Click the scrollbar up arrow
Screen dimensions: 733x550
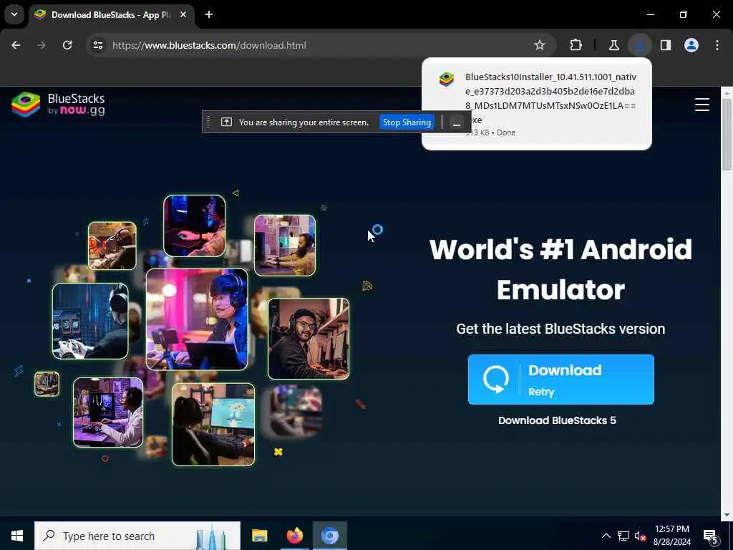click(727, 93)
